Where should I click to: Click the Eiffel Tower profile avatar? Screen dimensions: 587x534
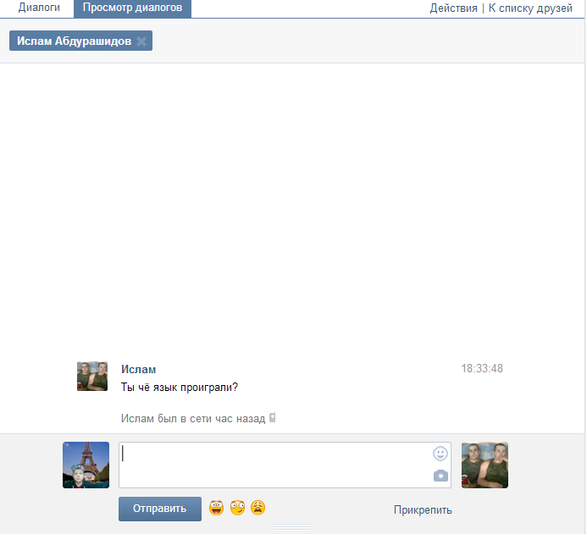click(86, 465)
